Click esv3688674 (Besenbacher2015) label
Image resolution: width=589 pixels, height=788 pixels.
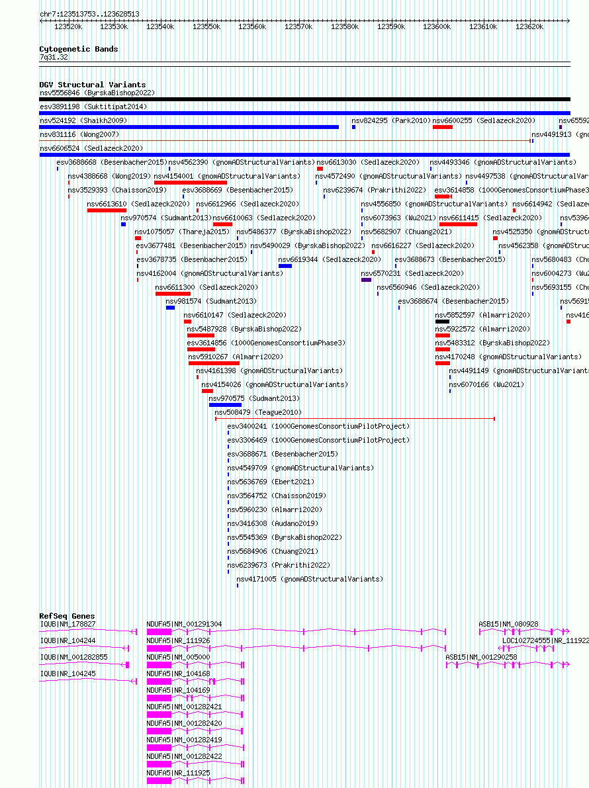click(x=453, y=302)
